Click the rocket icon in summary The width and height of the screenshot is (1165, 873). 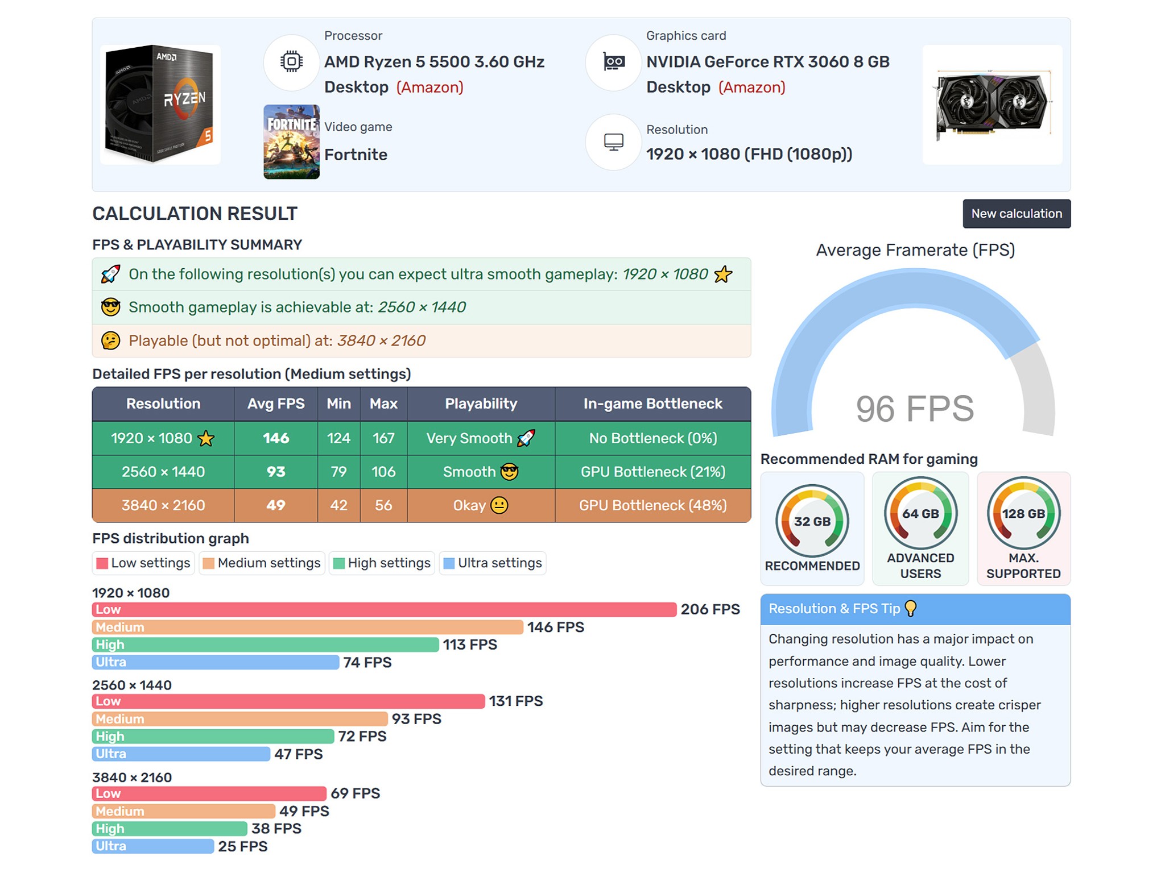coord(110,275)
